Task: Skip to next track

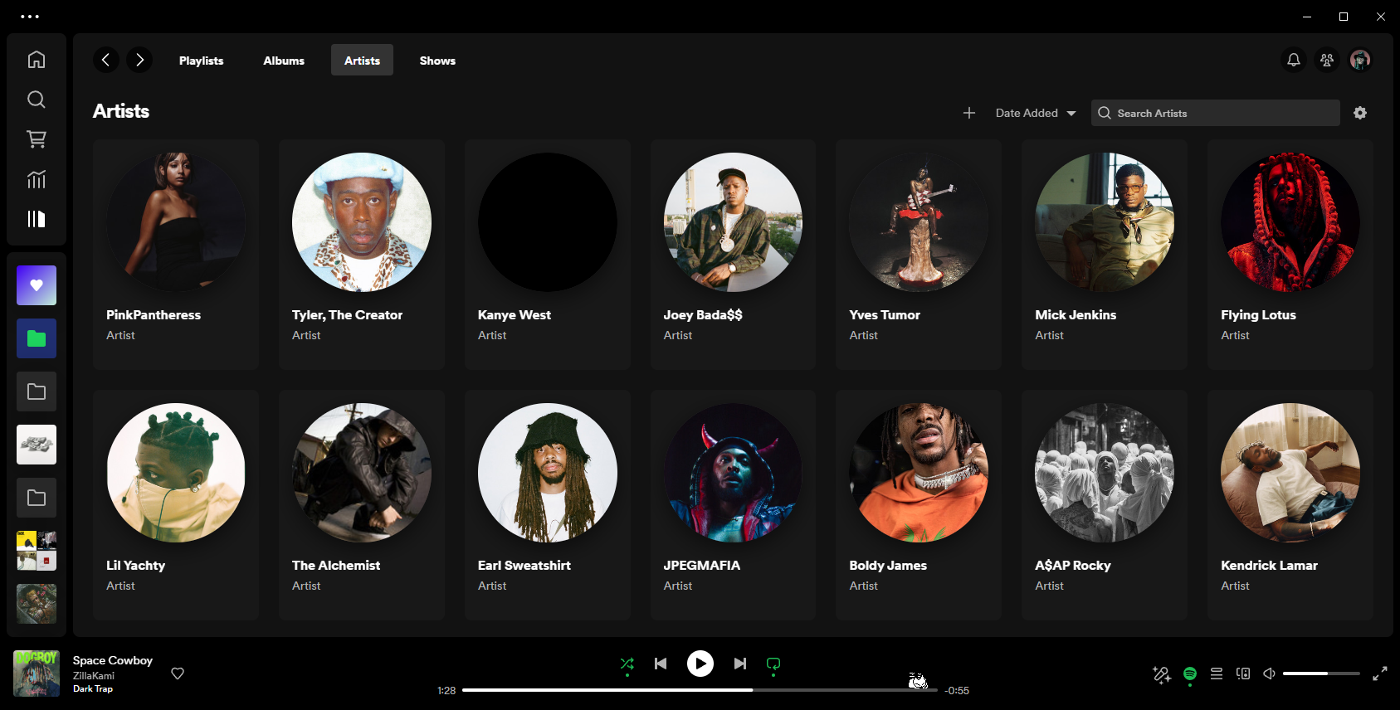Action: pos(740,664)
